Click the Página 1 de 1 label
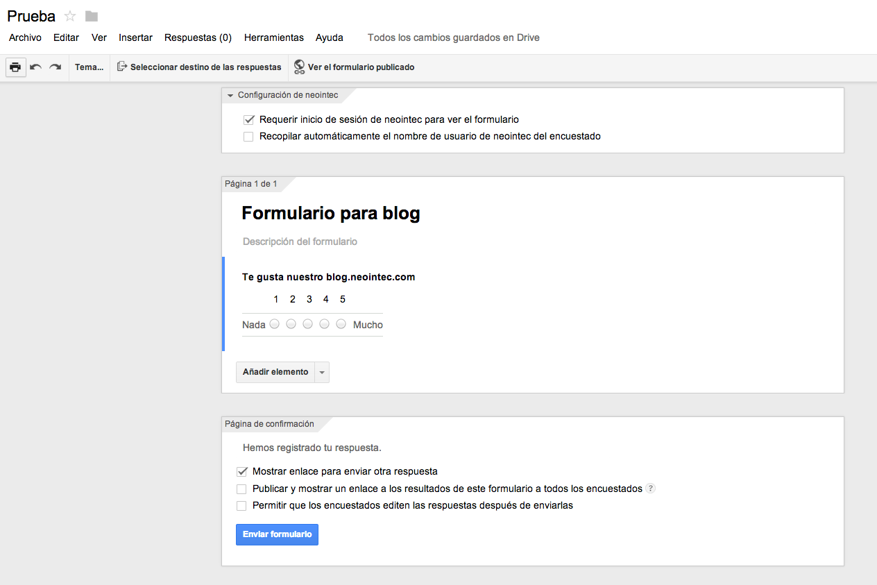877x585 pixels. point(251,183)
